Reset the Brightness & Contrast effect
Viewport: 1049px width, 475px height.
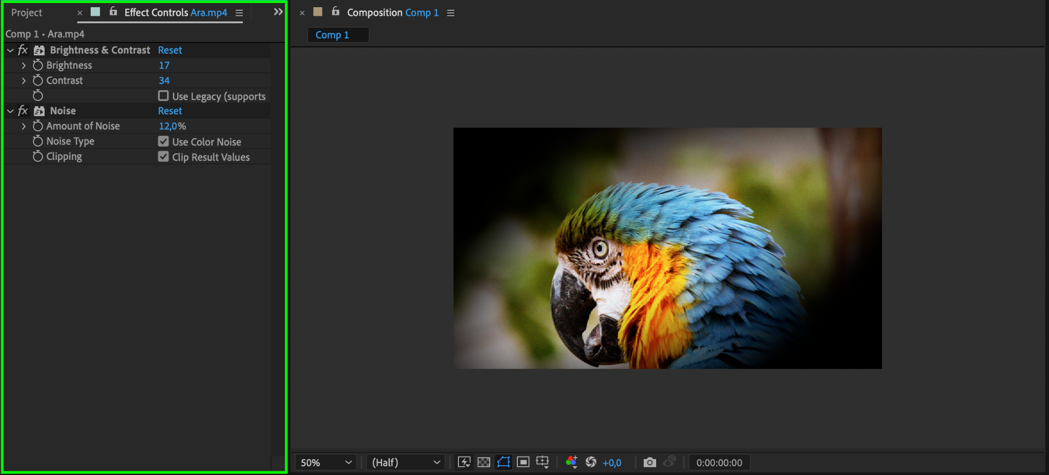coord(170,50)
